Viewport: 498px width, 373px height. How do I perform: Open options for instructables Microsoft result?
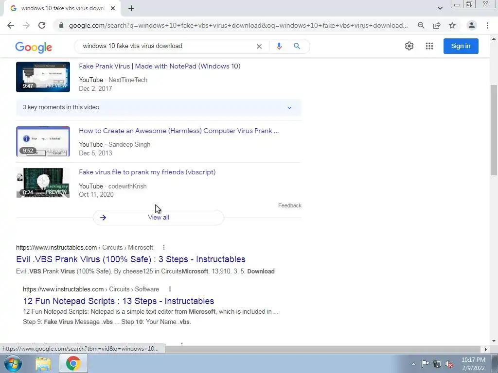163,247
